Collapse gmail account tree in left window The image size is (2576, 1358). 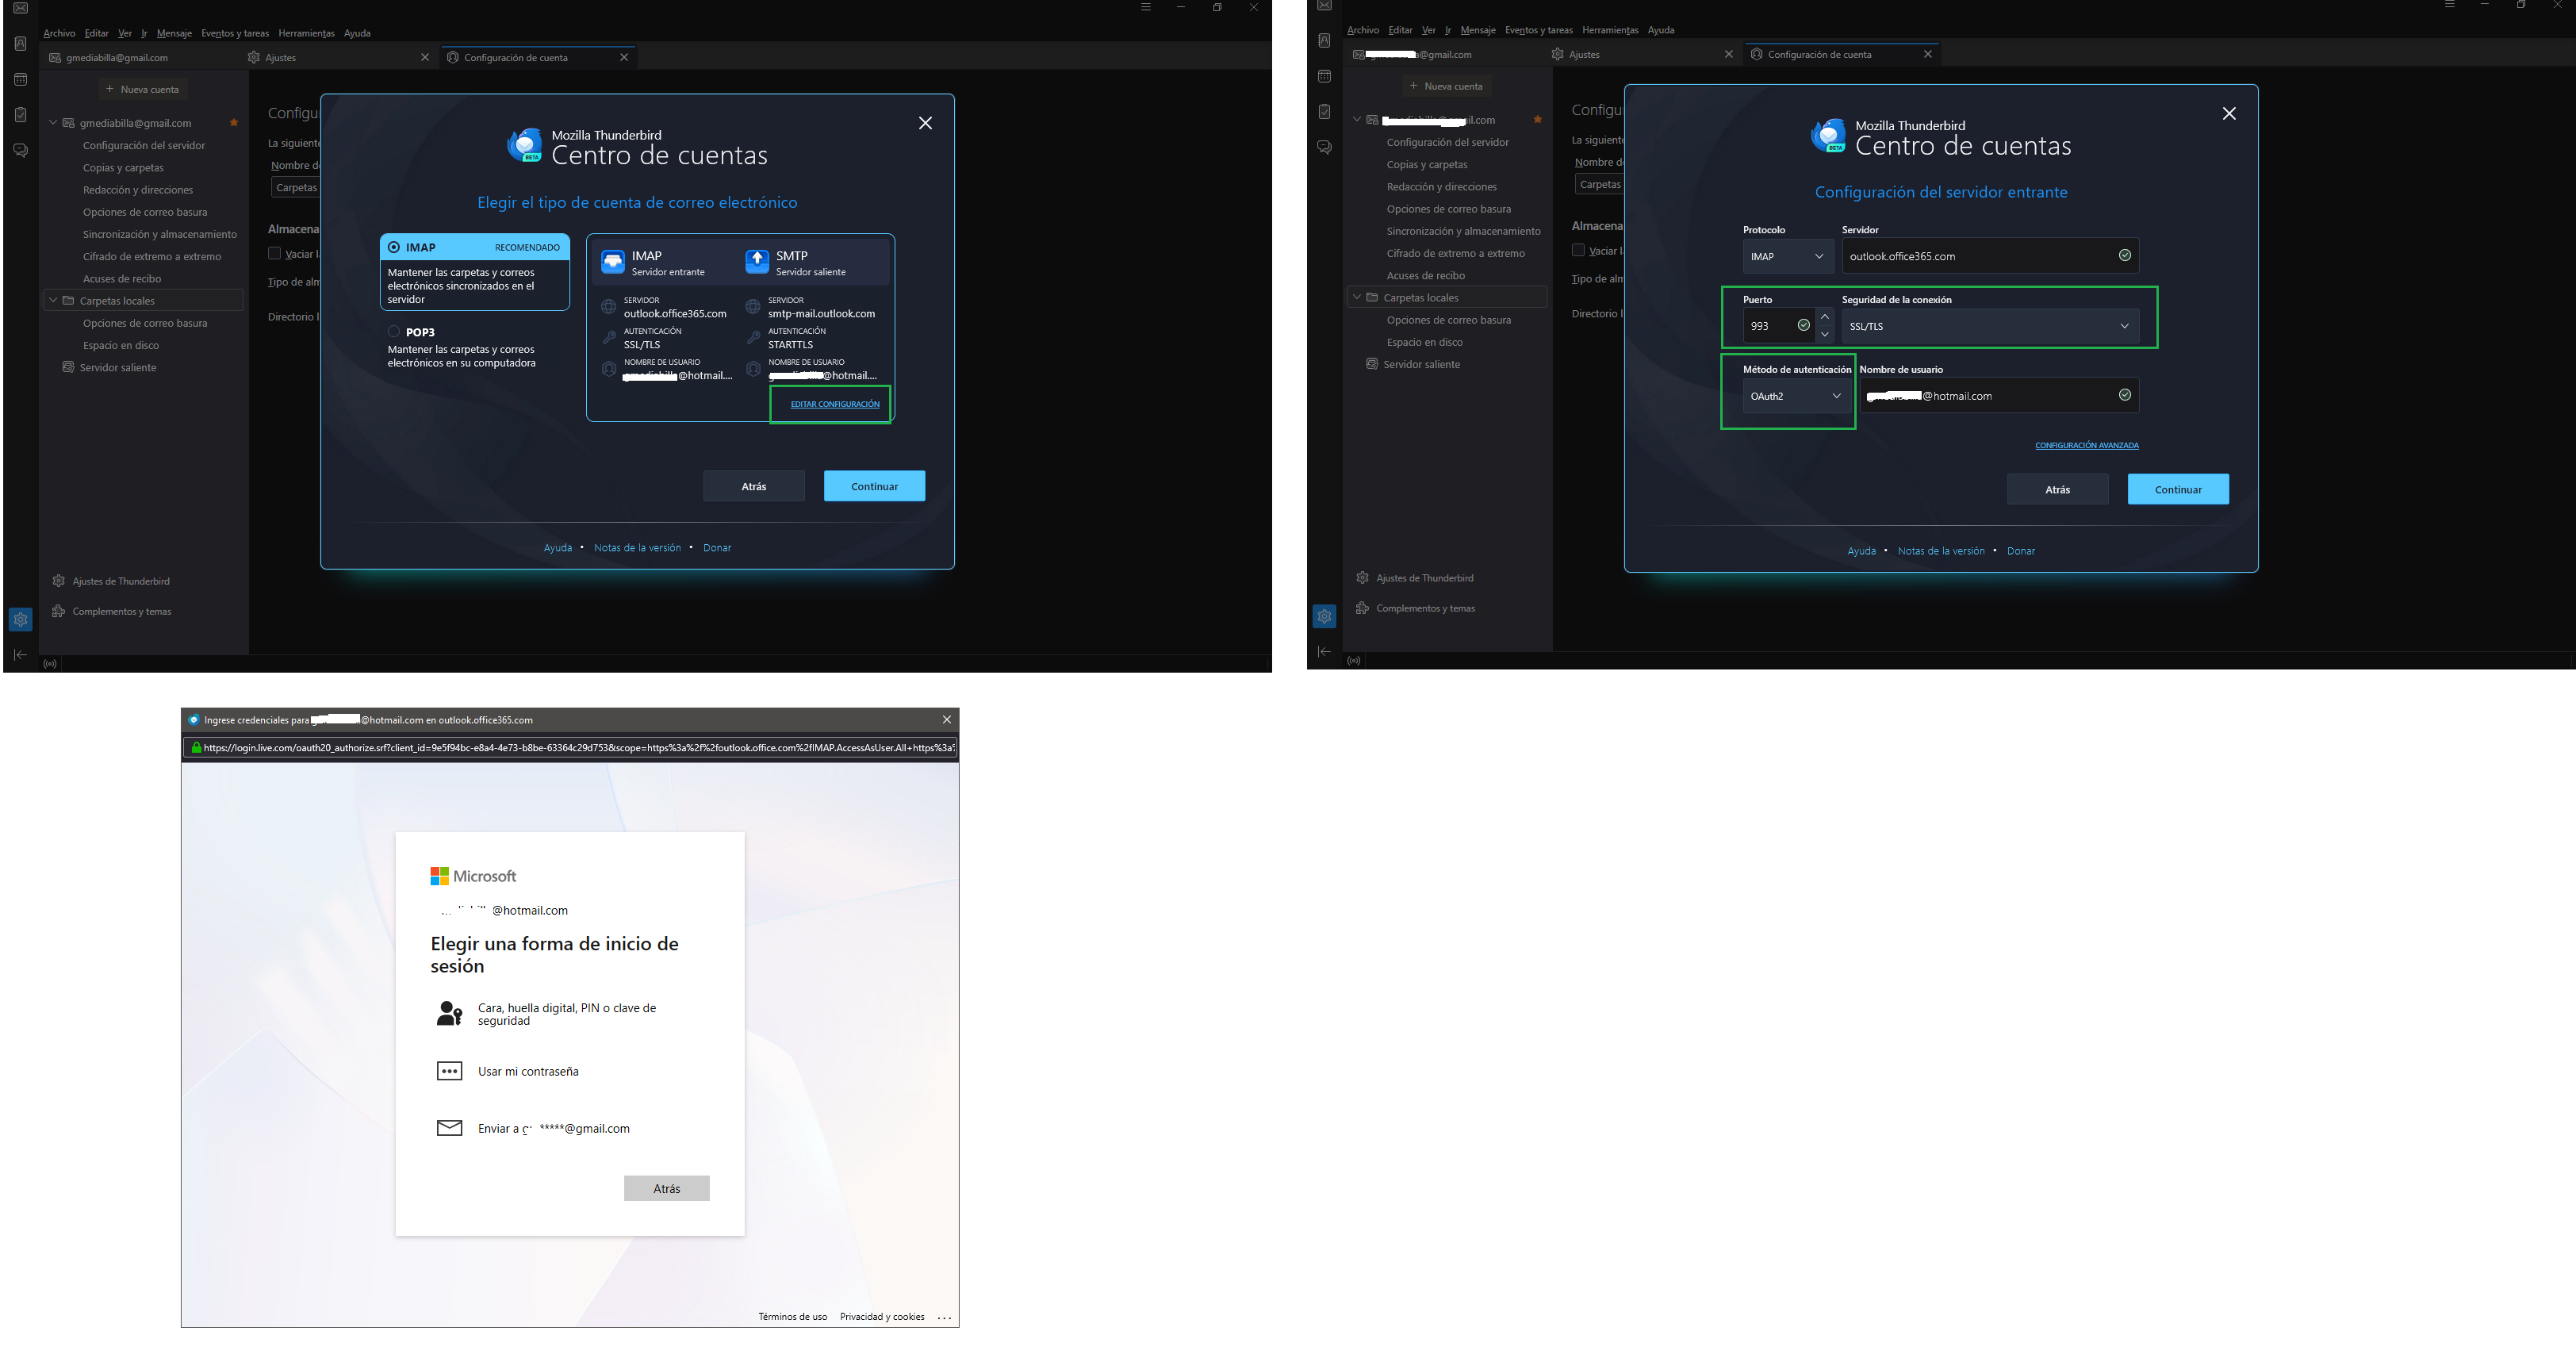tap(53, 123)
